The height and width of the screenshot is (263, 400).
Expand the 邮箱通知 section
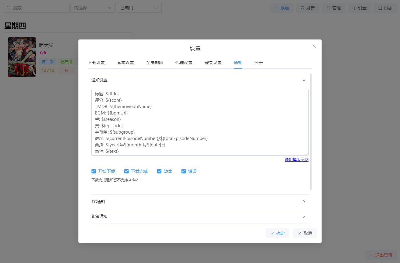[x=200, y=216]
